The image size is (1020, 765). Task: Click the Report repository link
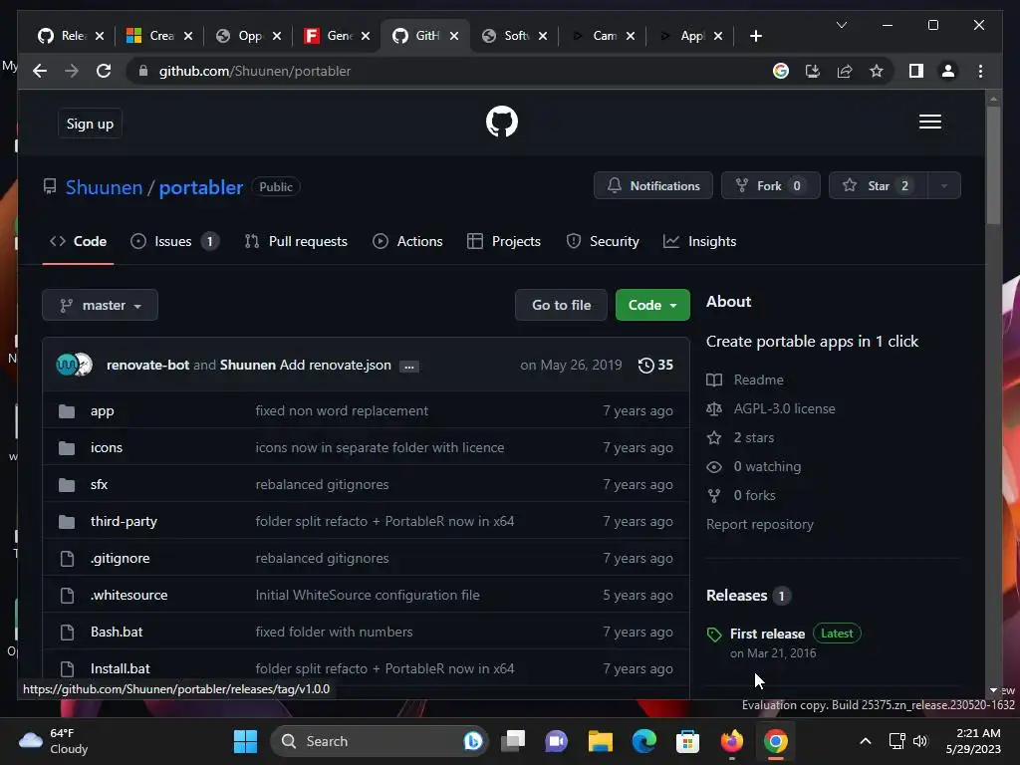[x=760, y=524]
